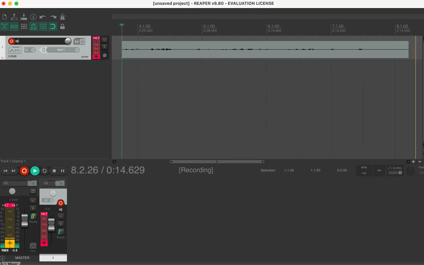Open routing for the Master channel
Viewport: 424px width, 265px height.
[x=33, y=217]
